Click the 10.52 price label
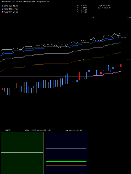 point(123,37)
